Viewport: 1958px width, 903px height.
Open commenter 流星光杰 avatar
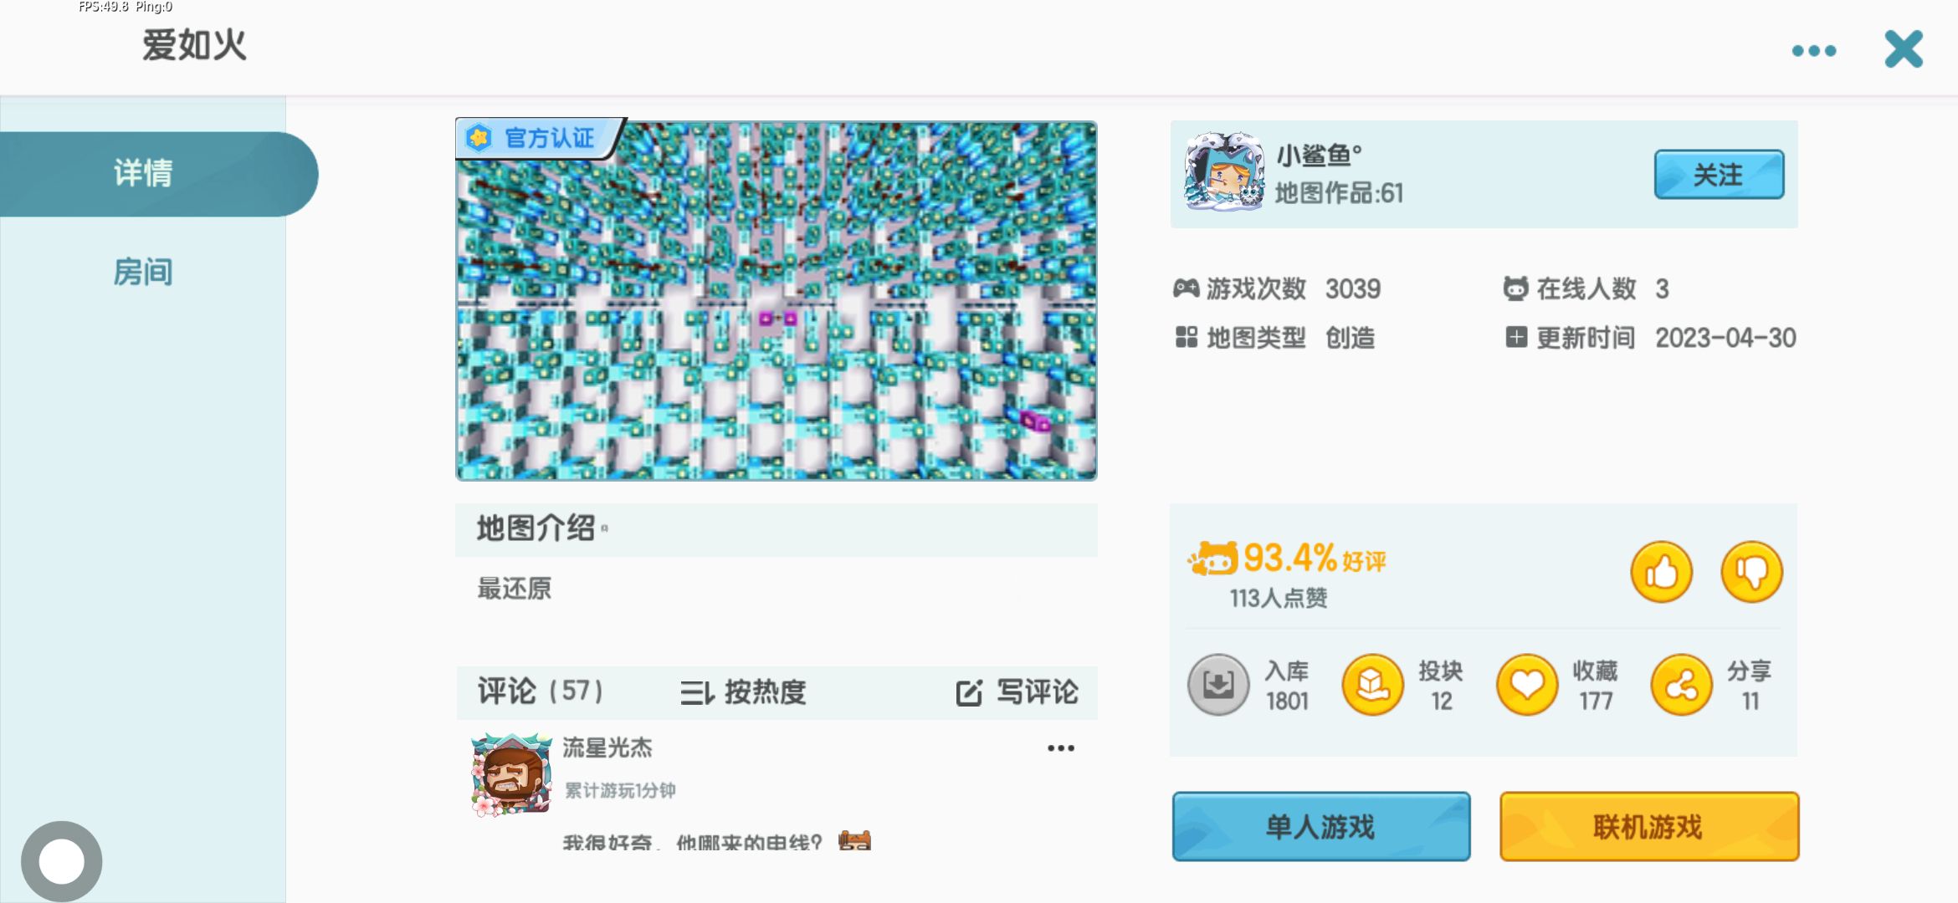point(511,774)
